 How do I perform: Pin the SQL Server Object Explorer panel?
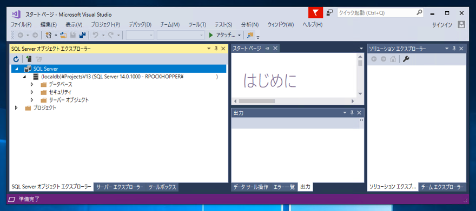(x=216, y=49)
